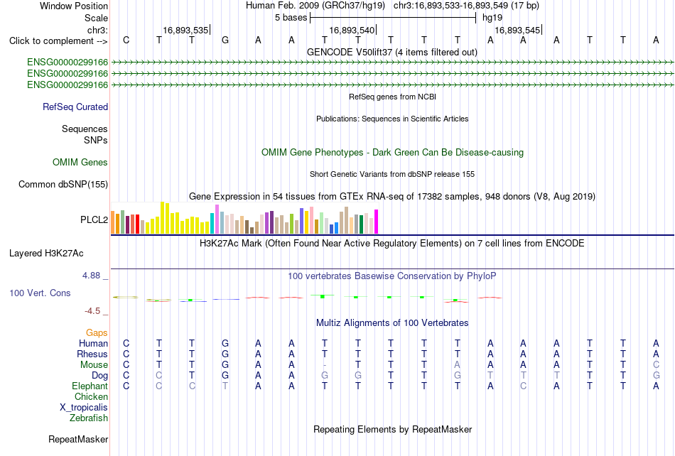This screenshot has width=675, height=456.
Task: Click the chr3: ruler label
Action: (98, 30)
